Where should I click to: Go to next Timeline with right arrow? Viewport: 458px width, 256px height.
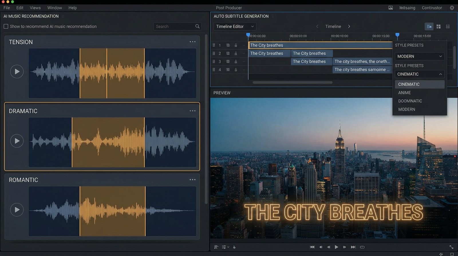pyautogui.click(x=349, y=26)
